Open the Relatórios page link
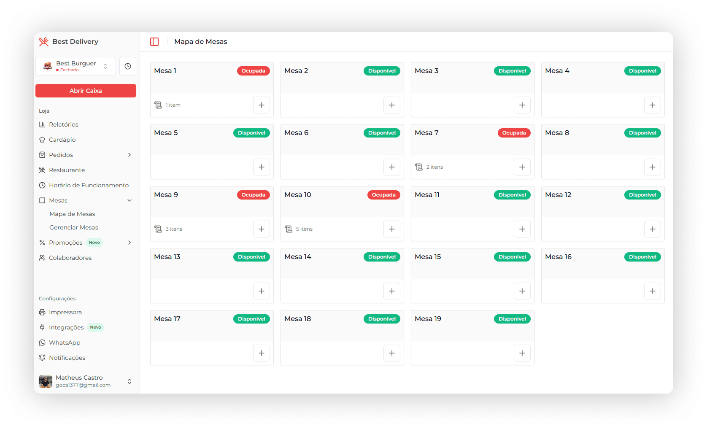This screenshot has width=707, height=429. pos(63,124)
